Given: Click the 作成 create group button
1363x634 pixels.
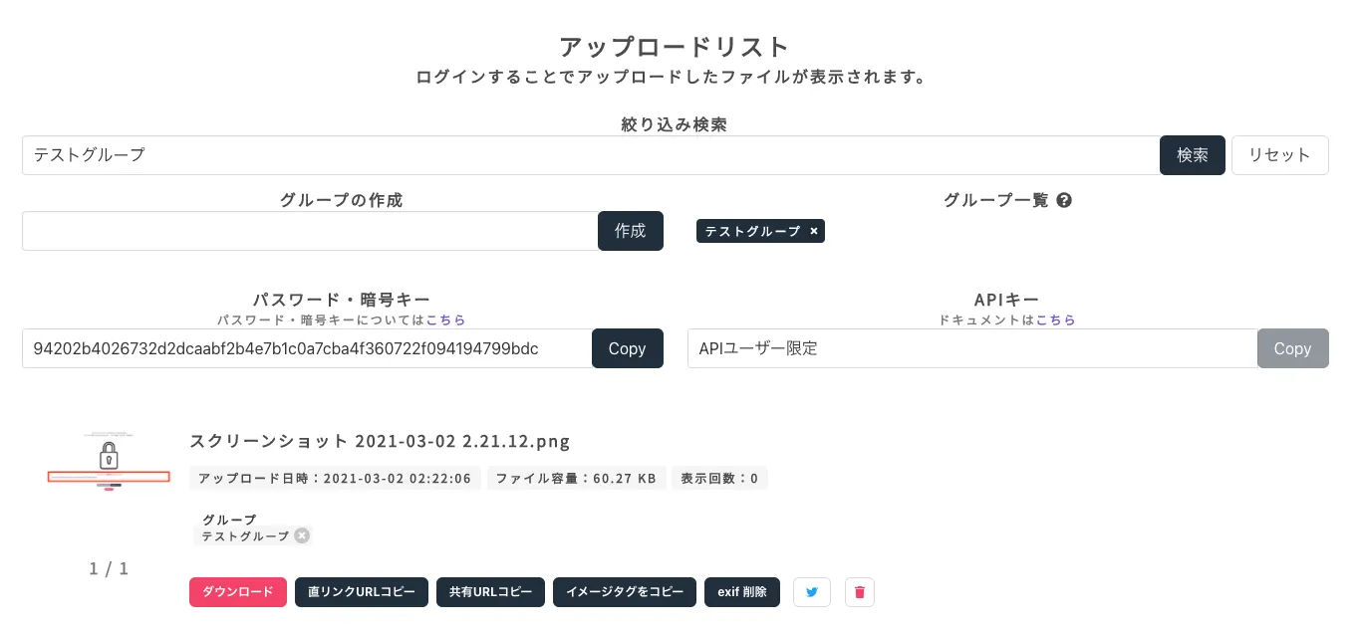Looking at the screenshot, I should [630, 231].
